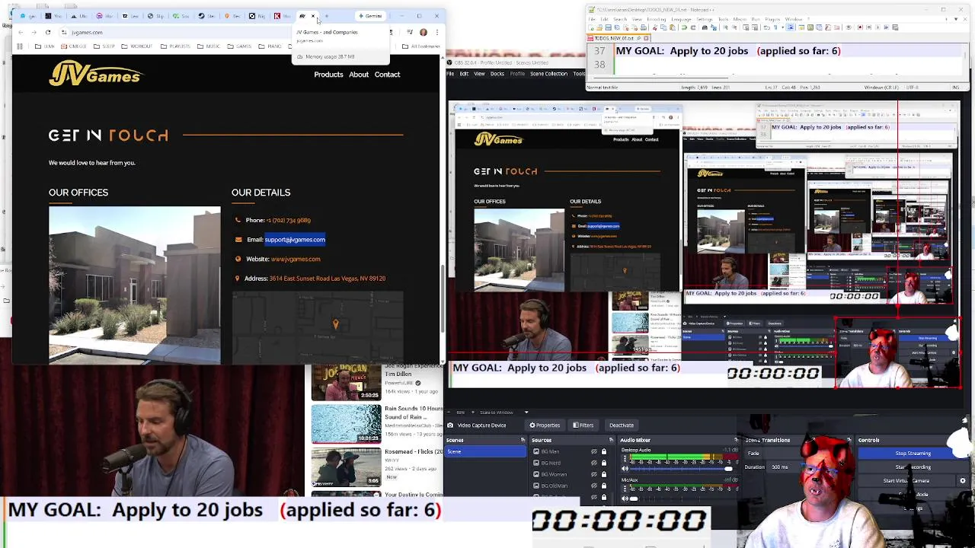Click Stop Streaming in OBS Controls
The height and width of the screenshot is (548, 975).
913,453
